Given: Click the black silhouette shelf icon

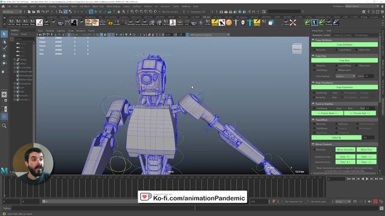Looking at the screenshot, I should (74, 23).
